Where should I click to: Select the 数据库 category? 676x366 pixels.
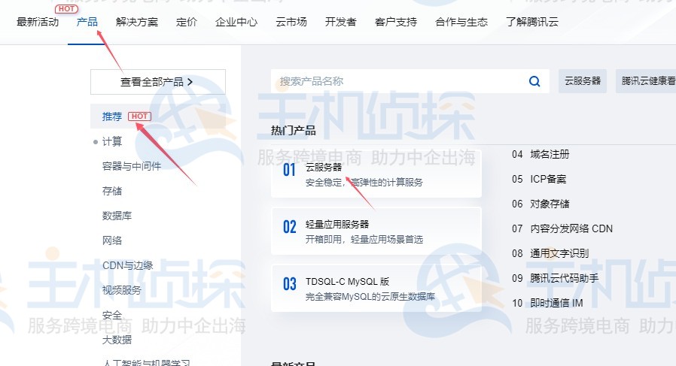click(117, 216)
